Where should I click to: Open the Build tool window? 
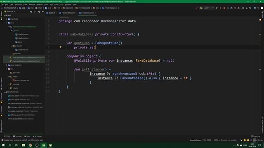27,136
